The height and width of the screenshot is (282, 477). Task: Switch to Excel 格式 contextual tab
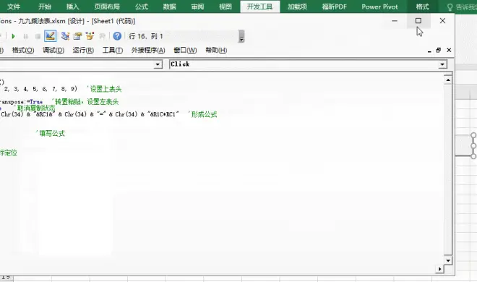click(x=423, y=7)
